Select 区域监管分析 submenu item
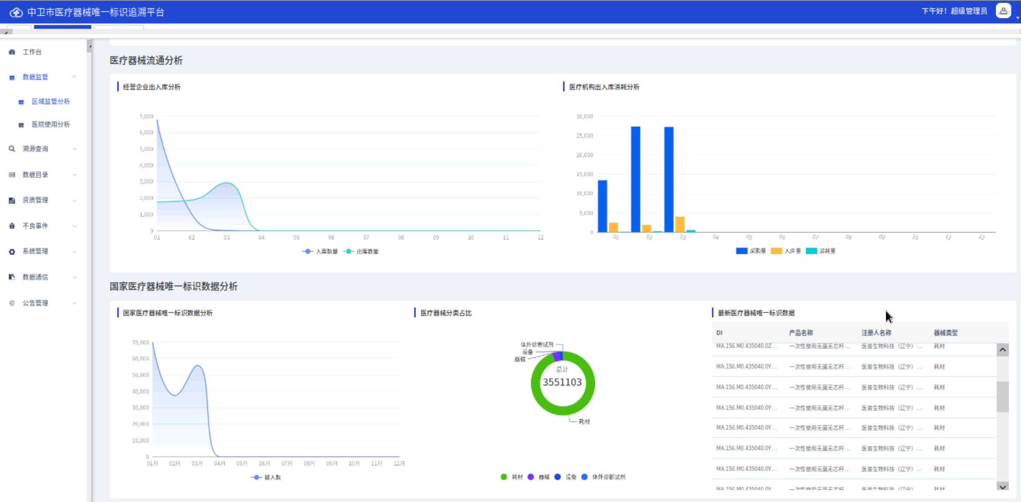Screen dimensions: 1021x502 click(51, 101)
